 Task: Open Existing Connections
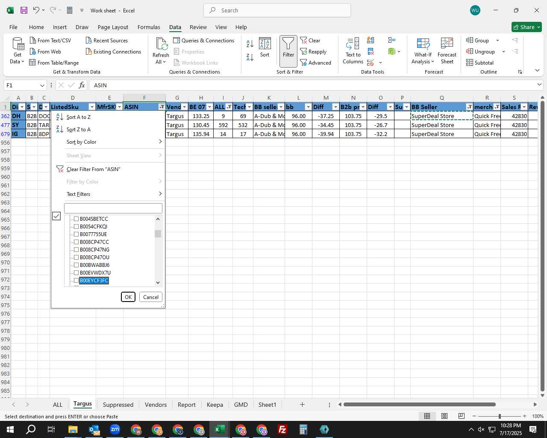113,51
